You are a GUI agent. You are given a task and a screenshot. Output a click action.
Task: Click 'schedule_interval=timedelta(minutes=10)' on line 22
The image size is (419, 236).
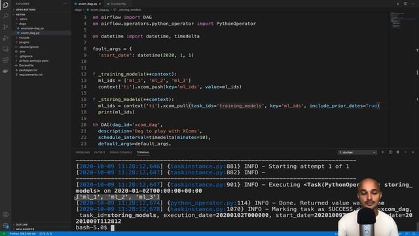click(x=153, y=138)
